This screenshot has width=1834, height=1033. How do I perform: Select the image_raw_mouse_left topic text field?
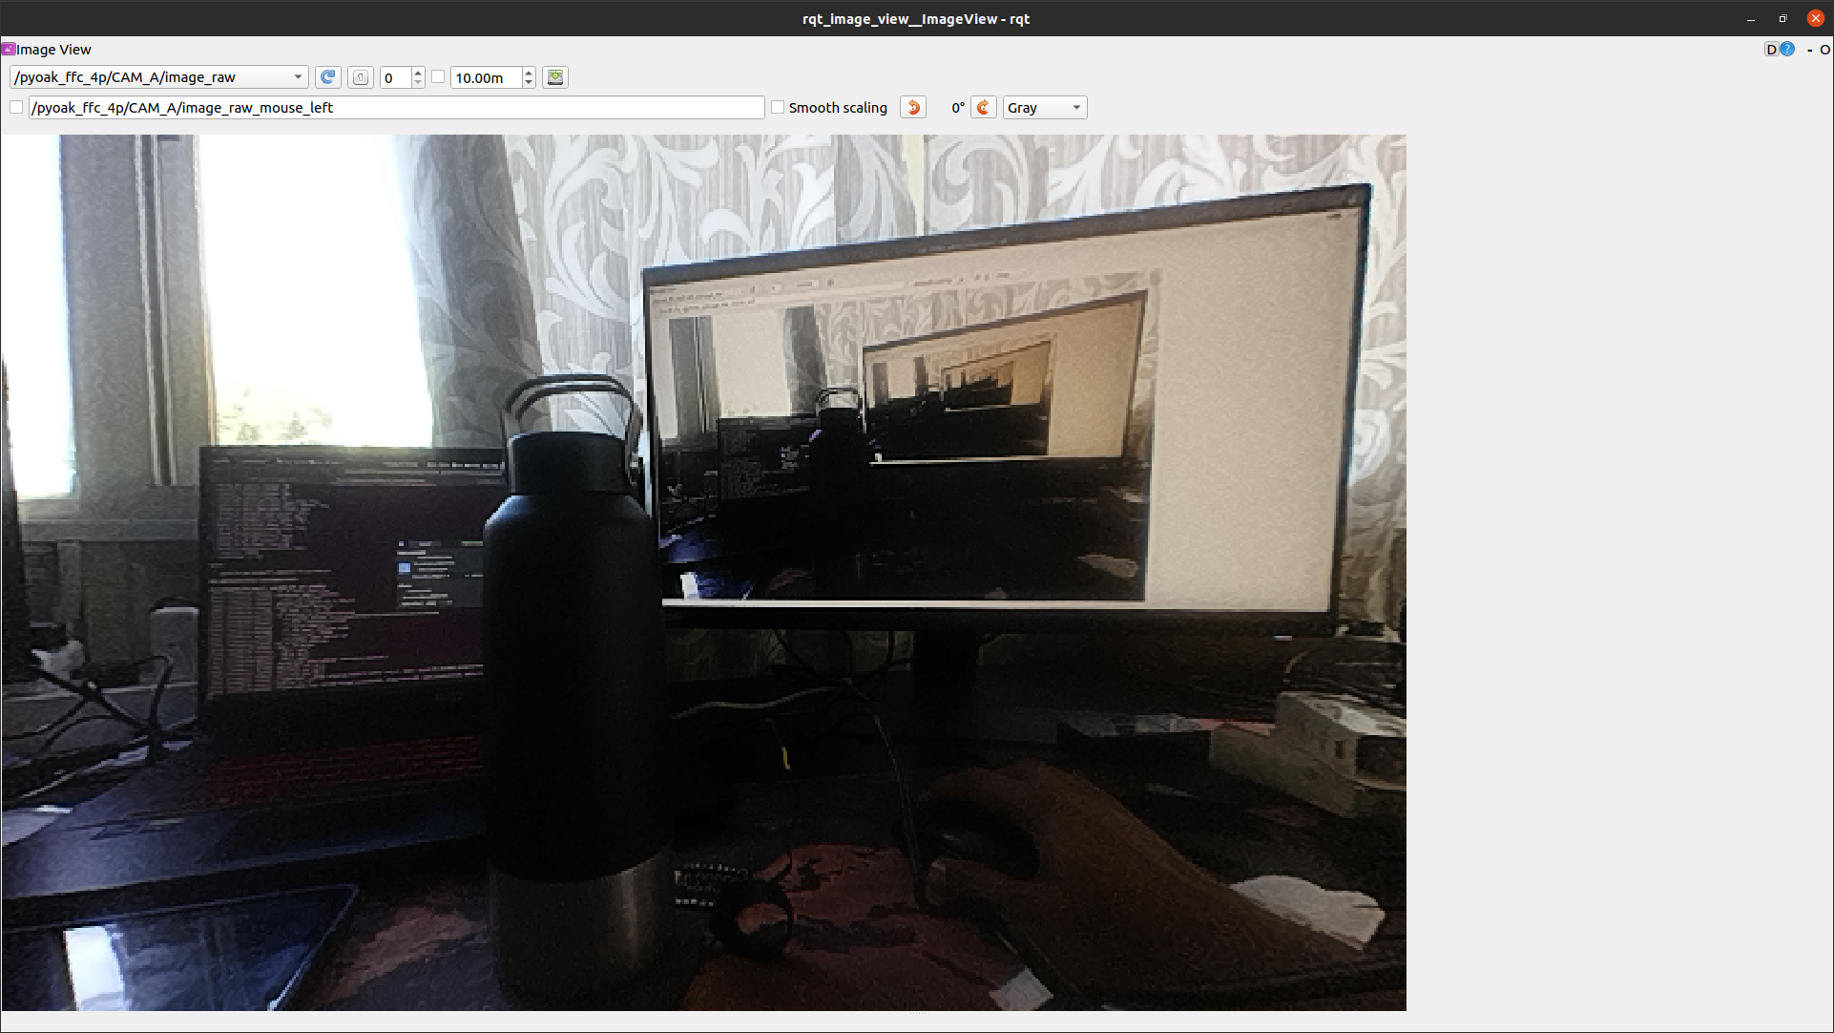coord(396,107)
